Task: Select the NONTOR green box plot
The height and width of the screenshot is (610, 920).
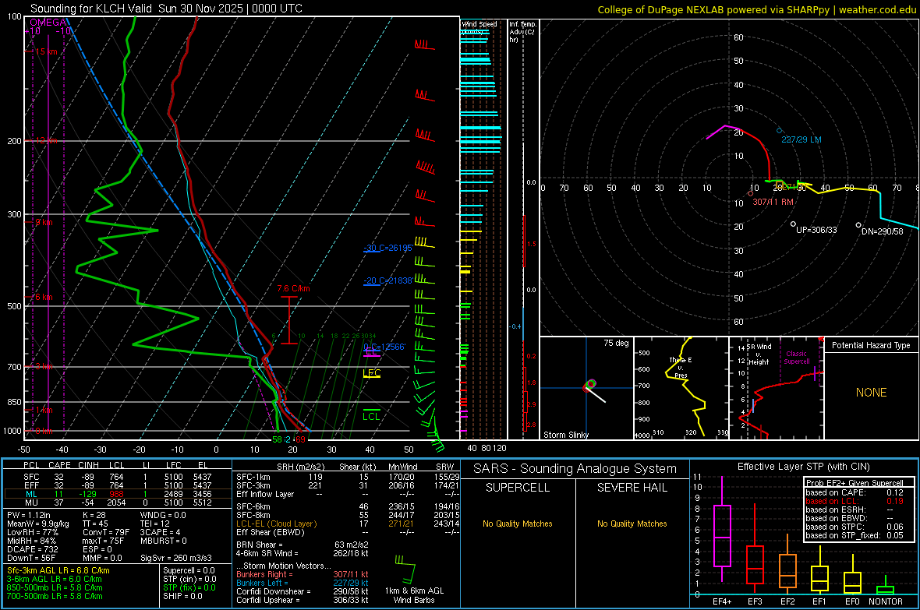Action: (886, 587)
